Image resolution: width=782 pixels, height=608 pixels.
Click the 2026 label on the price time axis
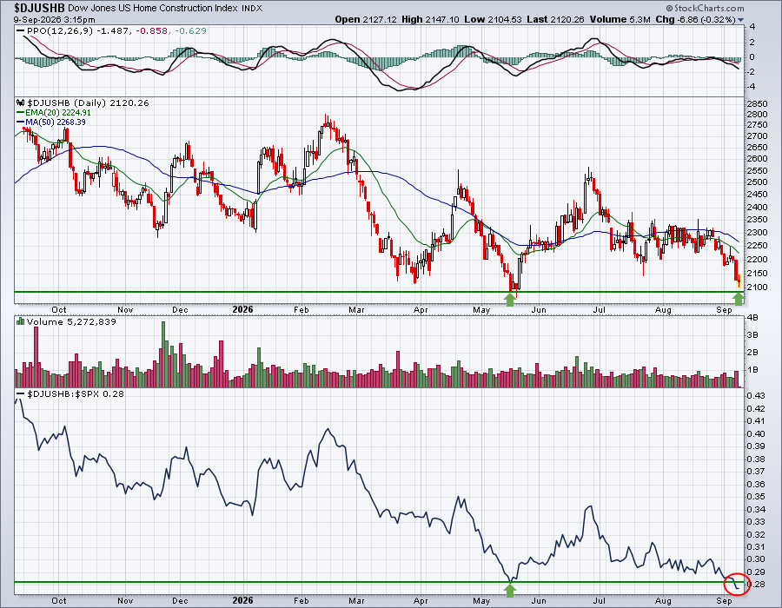(243, 309)
